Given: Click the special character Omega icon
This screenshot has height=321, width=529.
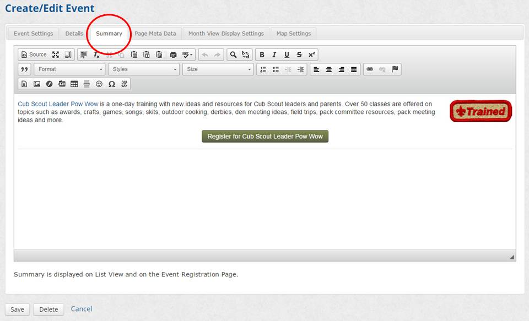Looking at the screenshot, I should [x=112, y=84].
